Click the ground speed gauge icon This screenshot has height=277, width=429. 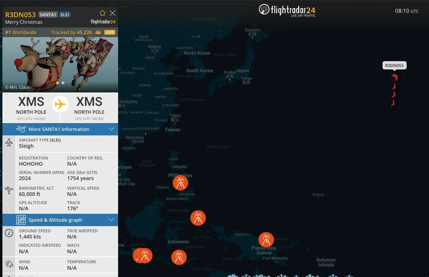click(x=9, y=233)
